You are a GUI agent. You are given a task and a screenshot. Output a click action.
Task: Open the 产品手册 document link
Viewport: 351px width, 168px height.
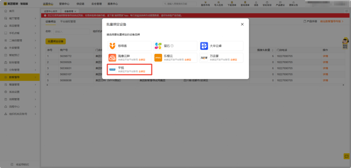310,21
